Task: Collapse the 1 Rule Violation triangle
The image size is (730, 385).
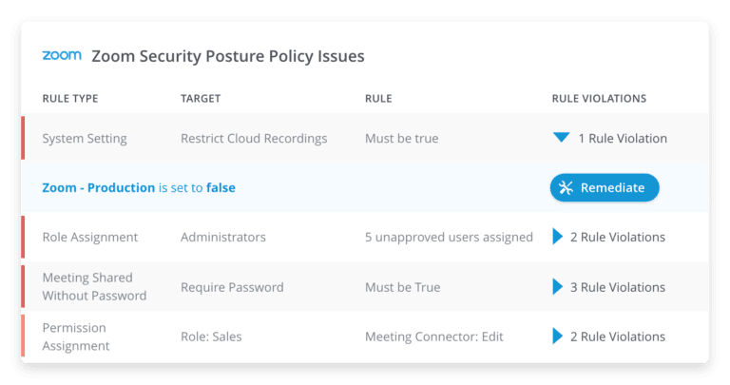Action: 562,137
